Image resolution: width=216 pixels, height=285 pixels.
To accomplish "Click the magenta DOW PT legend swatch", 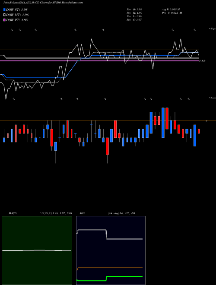I will (4, 20).
